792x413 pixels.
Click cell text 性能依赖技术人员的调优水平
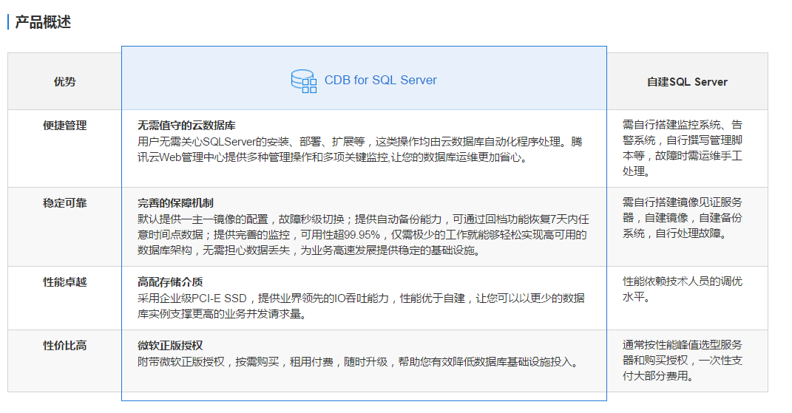[x=683, y=289]
